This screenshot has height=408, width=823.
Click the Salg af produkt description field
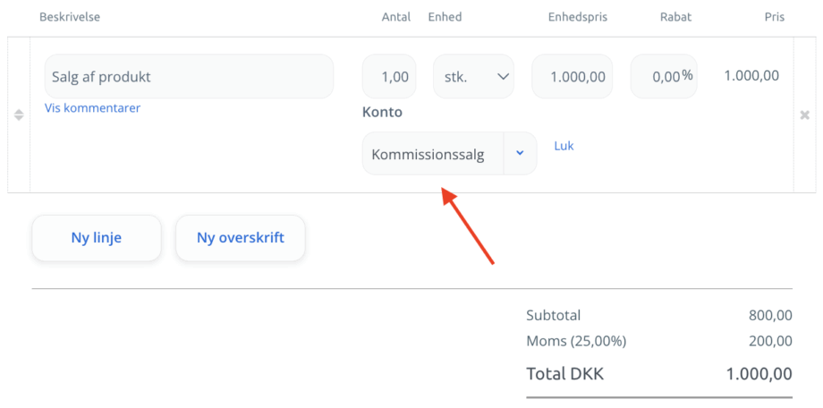[189, 77]
